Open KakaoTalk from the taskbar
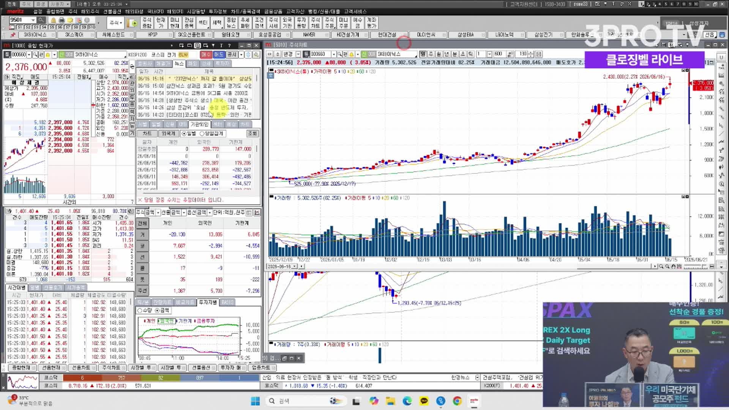This screenshot has height=410, width=729. point(424,401)
